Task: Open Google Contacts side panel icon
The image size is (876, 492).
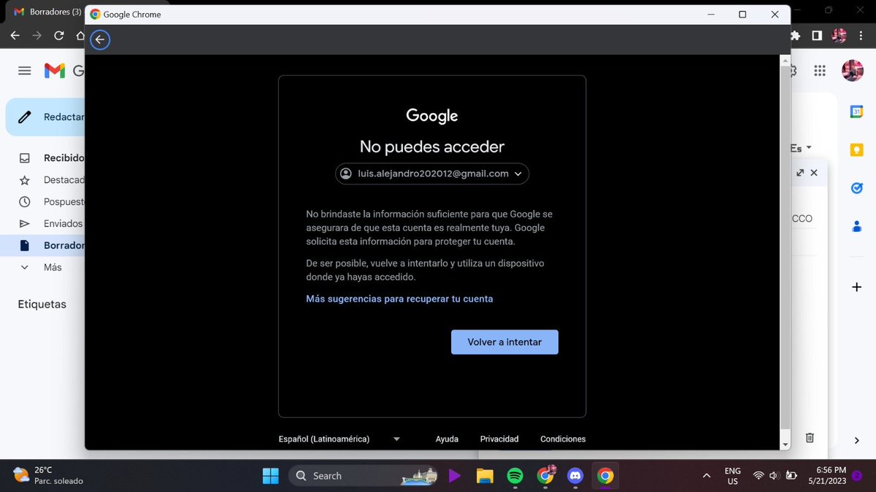Action: click(x=857, y=226)
